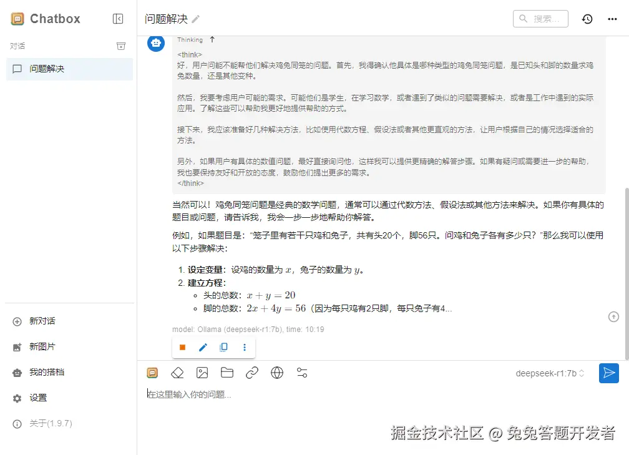The height and width of the screenshot is (455, 629).
Task: Open the 问题解决 conversation in sidebar
Action: click(x=69, y=69)
